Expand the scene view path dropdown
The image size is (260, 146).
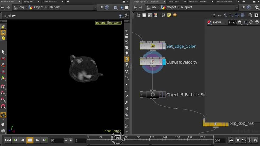[x=95, y=8]
